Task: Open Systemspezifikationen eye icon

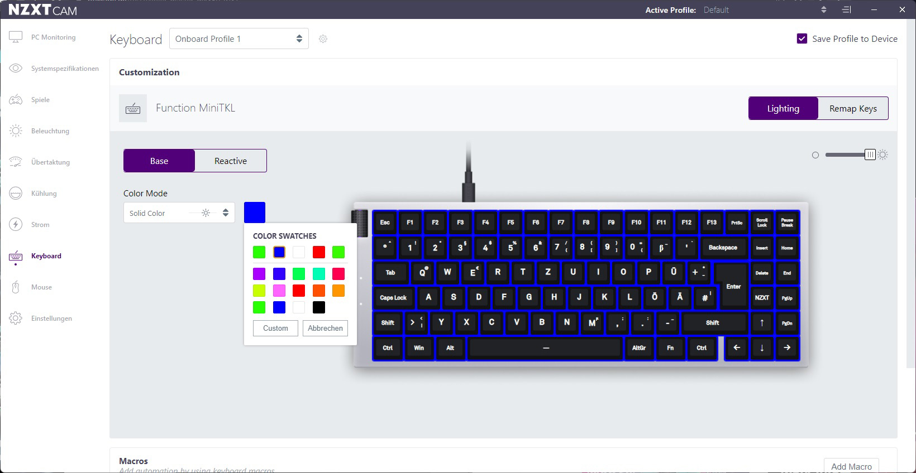Action: click(16, 69)
